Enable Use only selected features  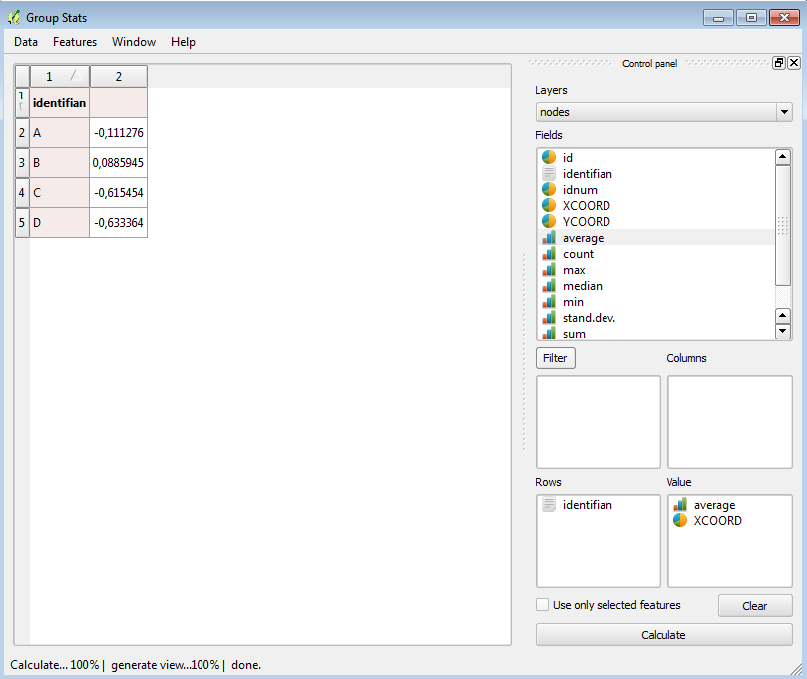click(543, 604)
